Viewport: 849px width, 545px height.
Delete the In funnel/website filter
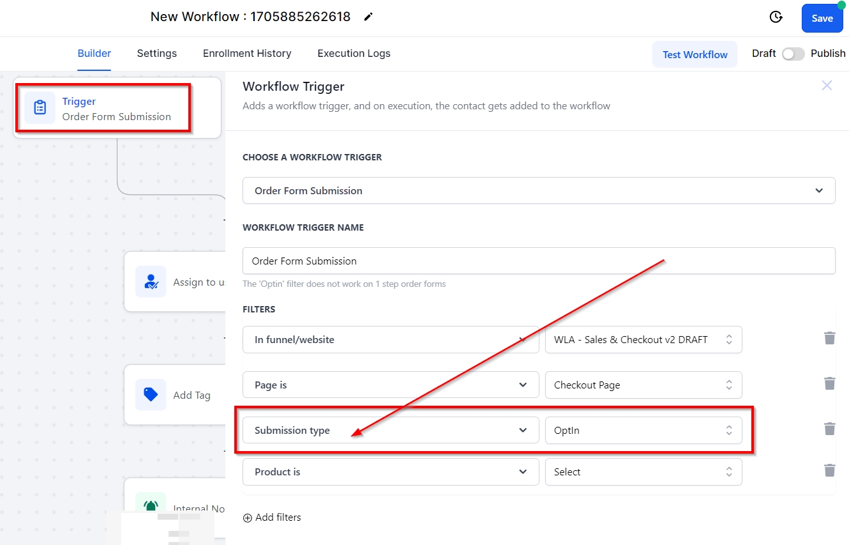[829, 339]
